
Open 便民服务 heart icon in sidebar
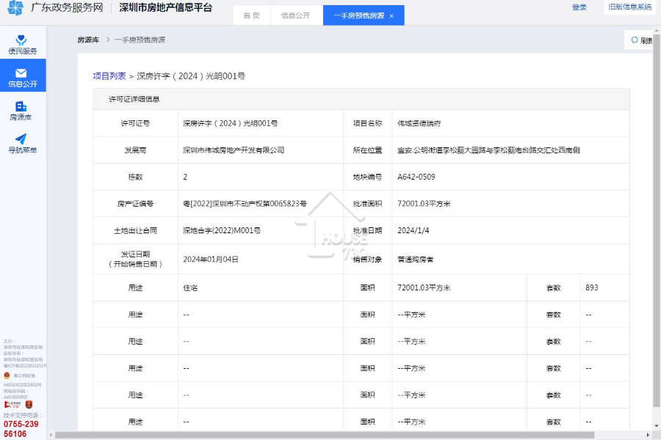pos(21,40)
